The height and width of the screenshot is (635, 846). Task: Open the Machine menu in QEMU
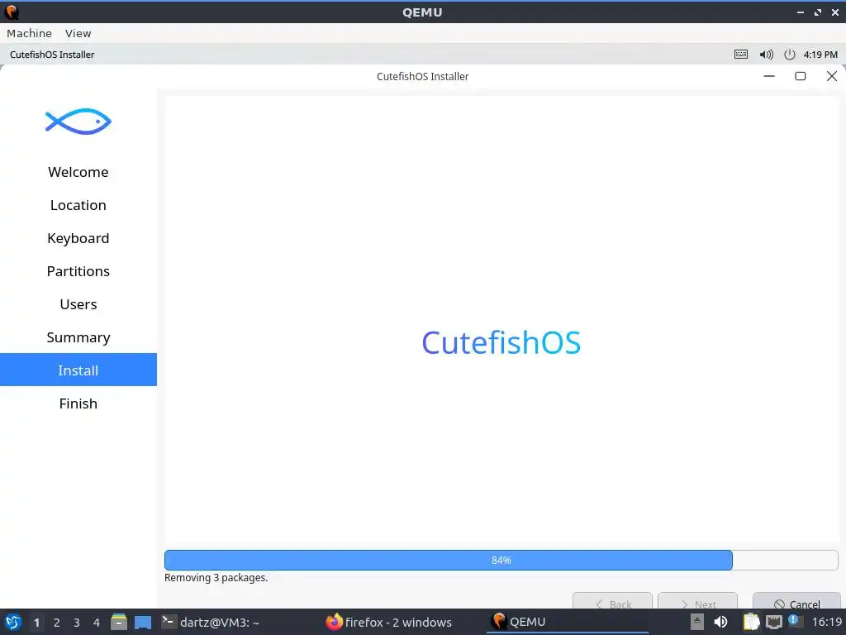29,33
